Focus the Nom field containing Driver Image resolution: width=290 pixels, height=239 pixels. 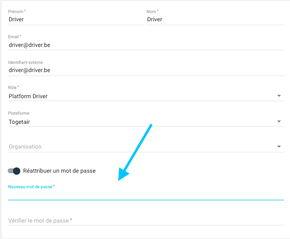tap(215, 19)
